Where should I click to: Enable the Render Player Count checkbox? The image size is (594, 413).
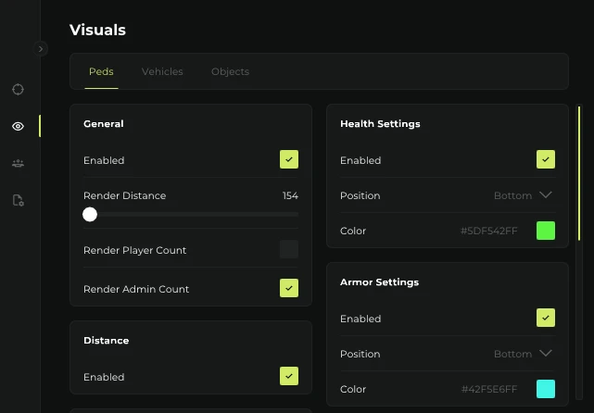coord(289,249)
